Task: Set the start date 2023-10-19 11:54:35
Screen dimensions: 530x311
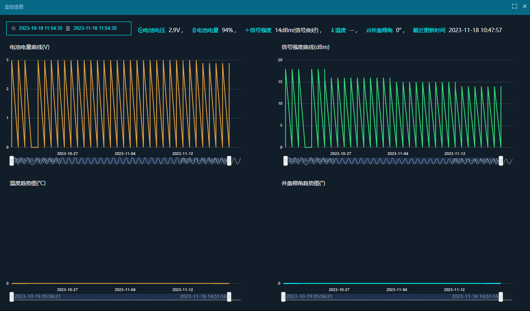Action: (x=40, y=28)
